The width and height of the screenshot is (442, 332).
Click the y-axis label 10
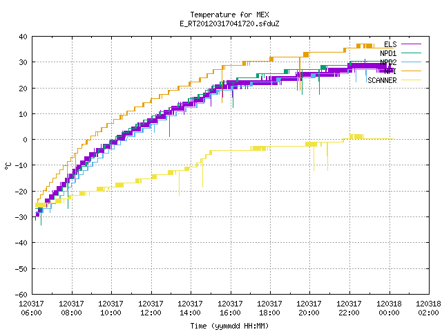(23, 113)
